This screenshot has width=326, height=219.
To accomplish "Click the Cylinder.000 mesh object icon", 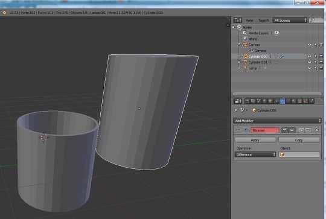I will (245, 56).
